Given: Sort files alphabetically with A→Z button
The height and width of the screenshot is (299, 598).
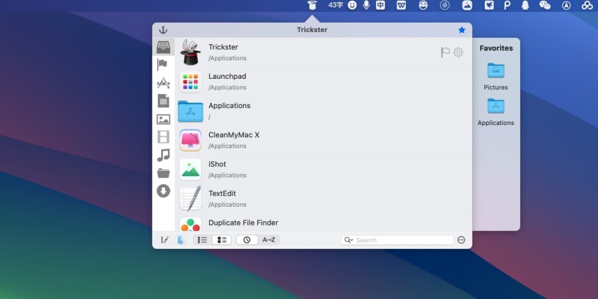Looking at the screenshot, I should pos(269,240).
